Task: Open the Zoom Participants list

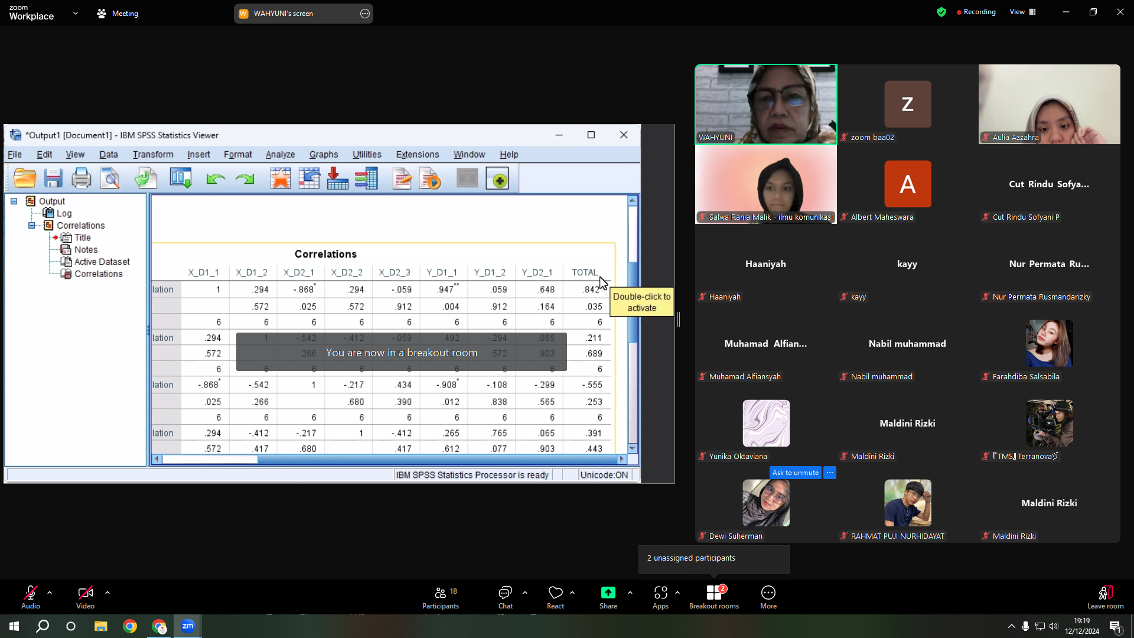Action: (x=441, y=597)
